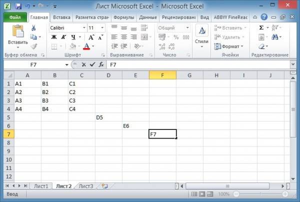Toggle bold (Ж) formatting
Image resolution: width=300 pixels, height=202 pixels.
(x=53, y=37)
